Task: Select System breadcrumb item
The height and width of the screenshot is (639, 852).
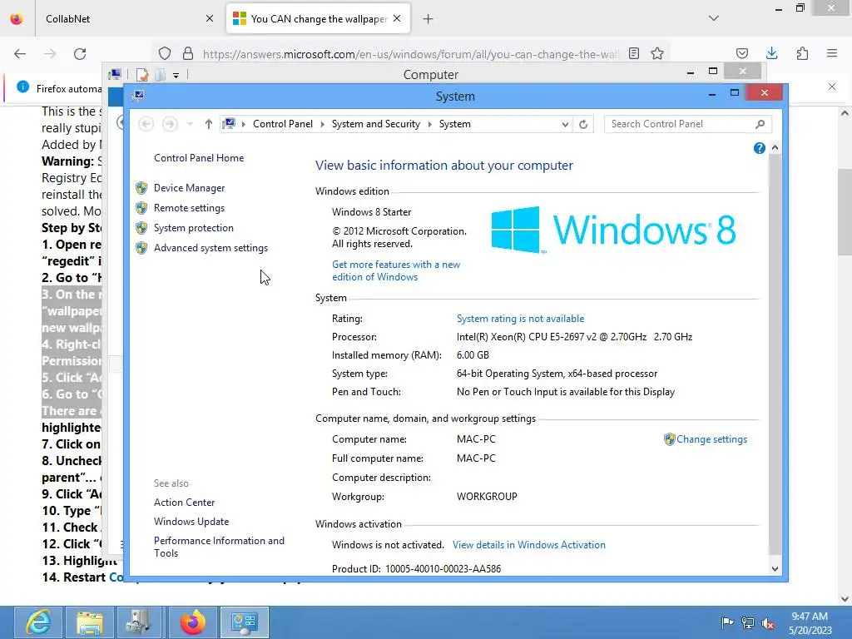Action: (455, 125)
